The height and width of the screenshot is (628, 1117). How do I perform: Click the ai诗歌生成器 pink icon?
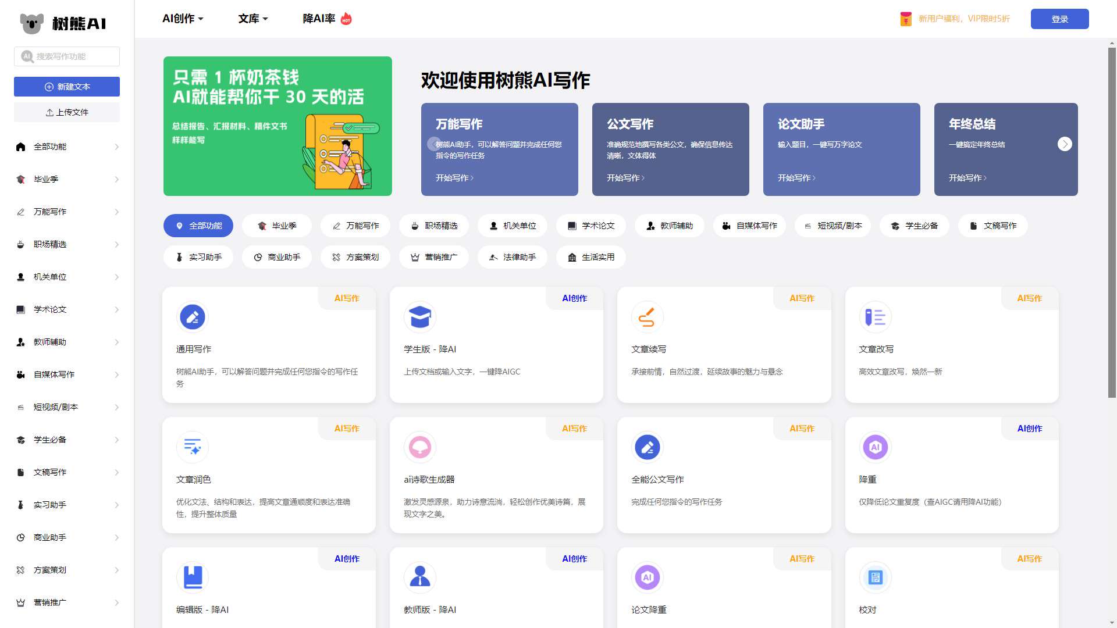tap(420, 447)
